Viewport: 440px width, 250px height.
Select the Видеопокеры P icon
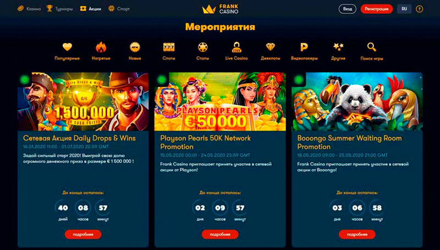click(x=304, y=47)
